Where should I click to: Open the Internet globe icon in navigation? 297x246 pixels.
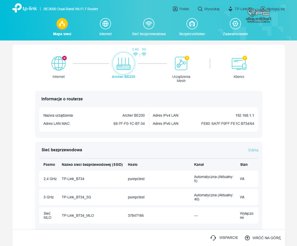click(106, 23)
